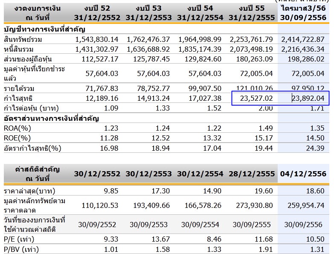Viewport: 334px width, 254px height.
Task: Click market cap value 193,409.66
Action: click(x=151, y=205)
